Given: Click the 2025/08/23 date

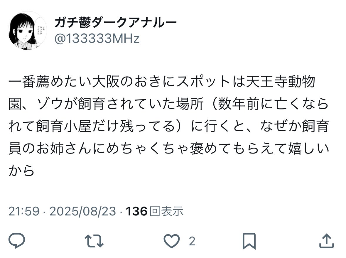Looking at the screenshot, I should pyautogui.click(x=83, y=211).
